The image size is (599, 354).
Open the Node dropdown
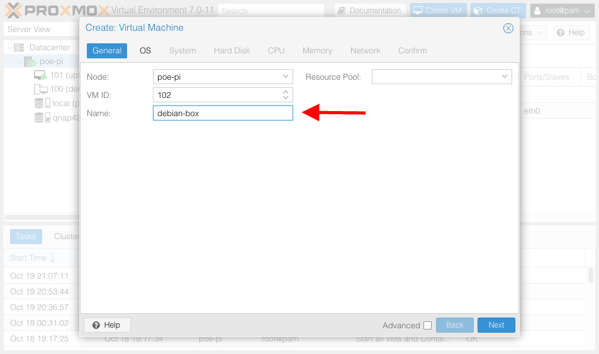(x=285, y=77)
